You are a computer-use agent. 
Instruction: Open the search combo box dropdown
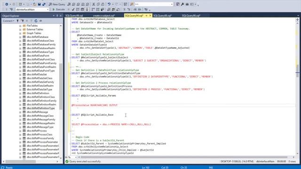click(171, 4)
